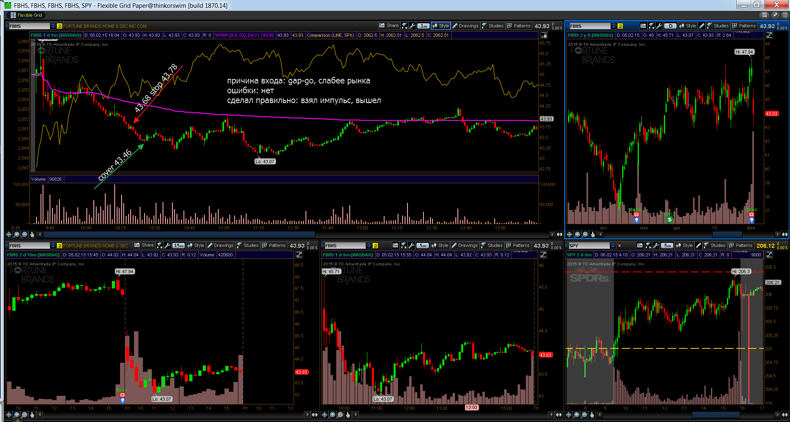Open Studies in the 15m chart toolbar
The image size is (790, 422).
[248, 245]
